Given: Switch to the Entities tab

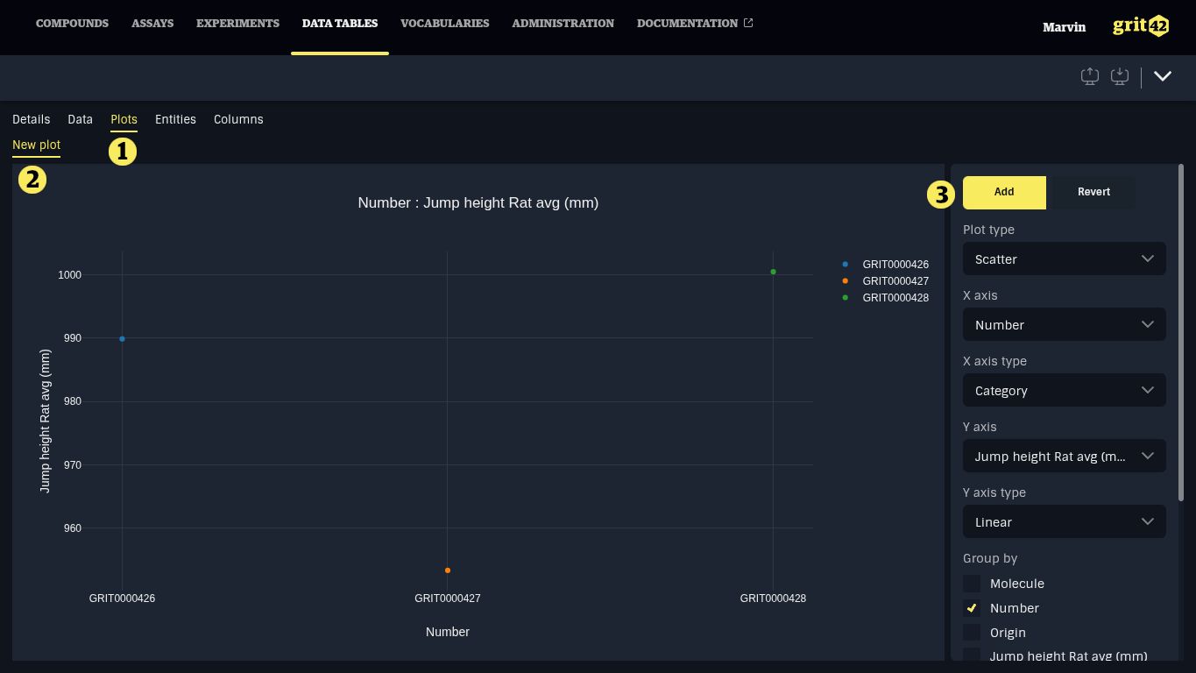Looking at the screenshot, I should point(175,119).
